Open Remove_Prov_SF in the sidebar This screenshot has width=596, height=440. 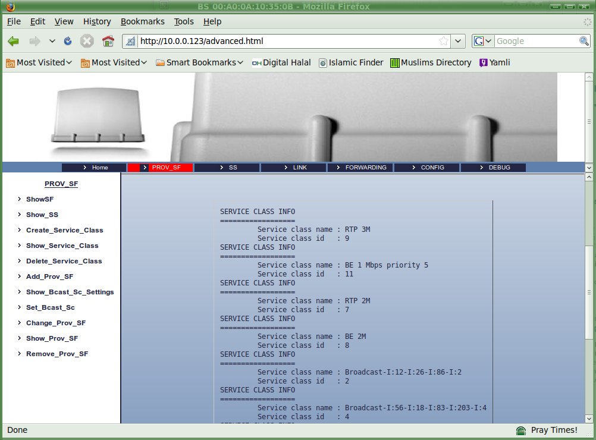click(57, 354)
